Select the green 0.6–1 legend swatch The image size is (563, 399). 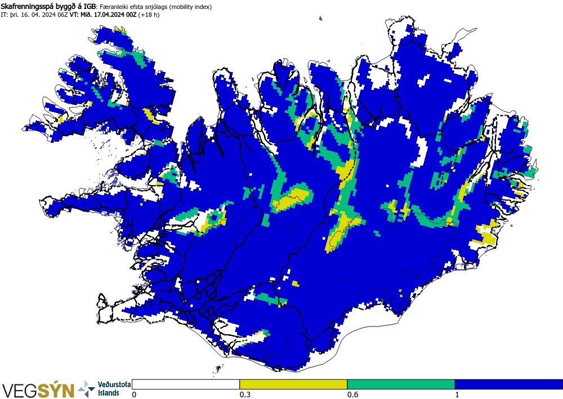[401, 384]
